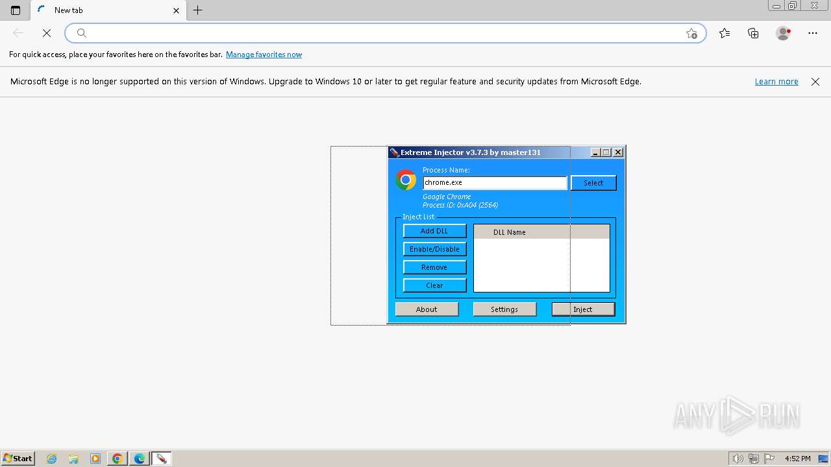Open Extreme Injector Settings

[504, 309]
